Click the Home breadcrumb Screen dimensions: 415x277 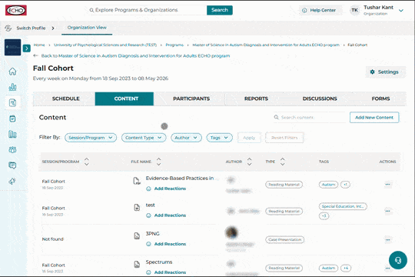[39, 45]
